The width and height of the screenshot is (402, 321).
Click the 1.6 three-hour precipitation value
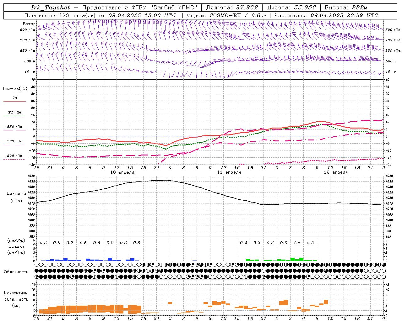[x=297, y=243]
